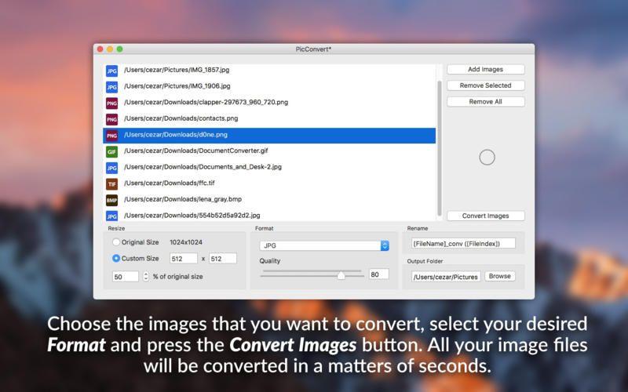Click the GIF icon for DocumentConverter.gif
The height and width of the screenshot is (392, 628).
coord(111,151)
